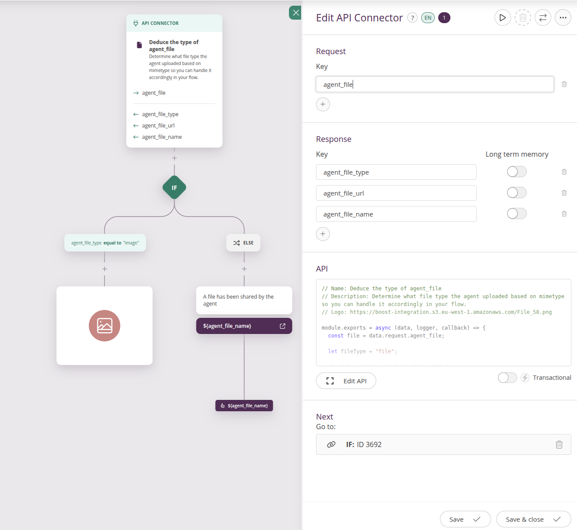The height and width of the screenshot is (530, 577).
Task: Click the Edit API button
Action: (346, 381)
